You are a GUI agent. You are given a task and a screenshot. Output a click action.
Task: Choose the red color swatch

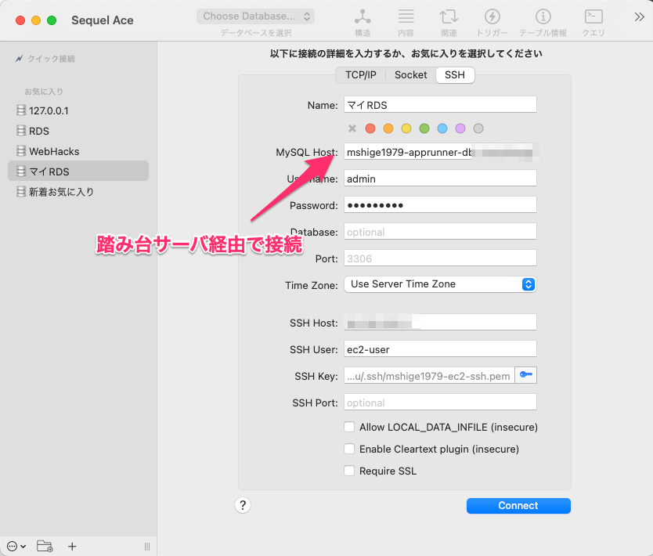[370, 128]
